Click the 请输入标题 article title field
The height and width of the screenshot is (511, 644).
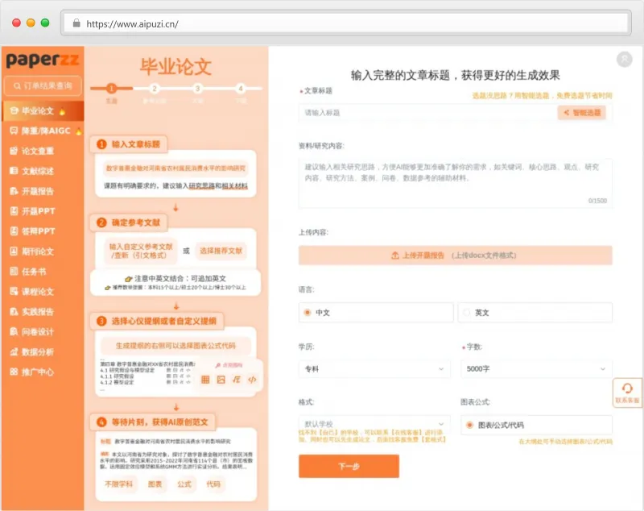(427, 113)
